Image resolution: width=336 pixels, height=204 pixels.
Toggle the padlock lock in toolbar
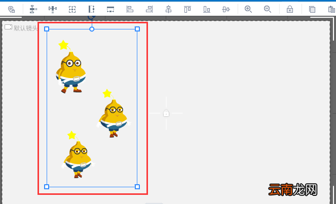[290, 9]
